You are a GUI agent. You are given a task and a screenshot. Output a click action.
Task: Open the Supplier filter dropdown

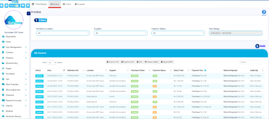coord(121,33)
